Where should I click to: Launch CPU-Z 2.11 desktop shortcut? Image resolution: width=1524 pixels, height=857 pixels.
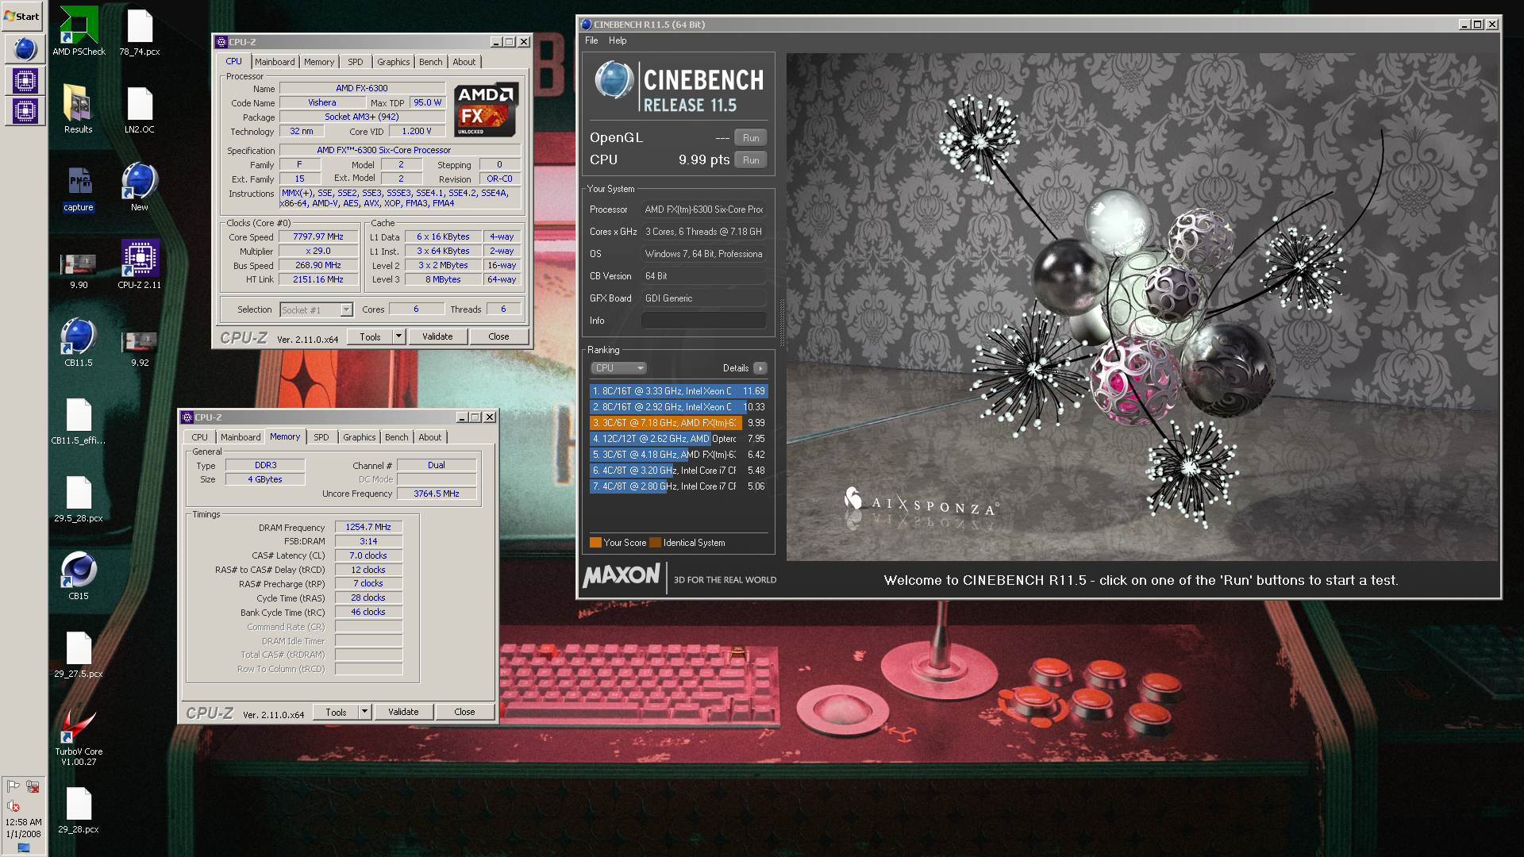tap(140, 265)
